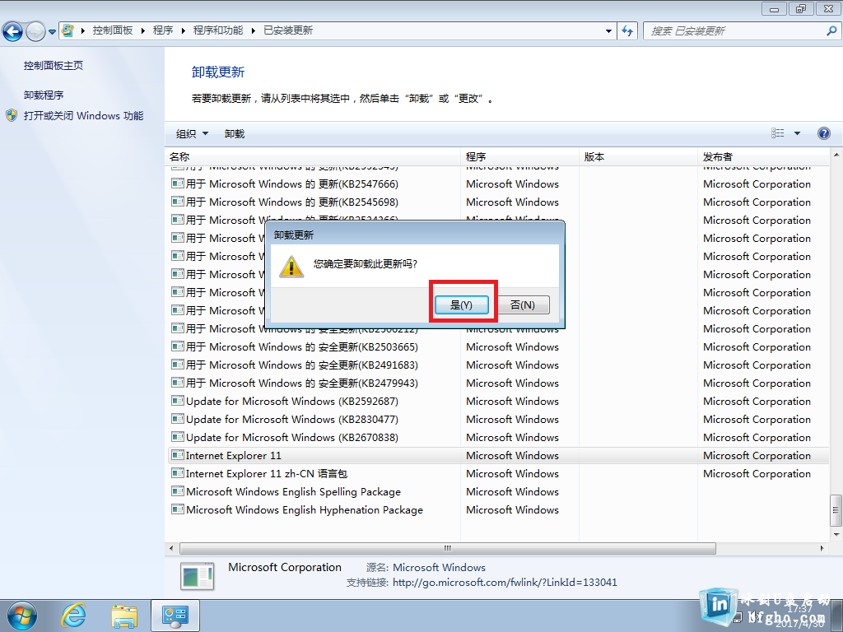Click the icon beside KB2503665 security update

[178, 346]
